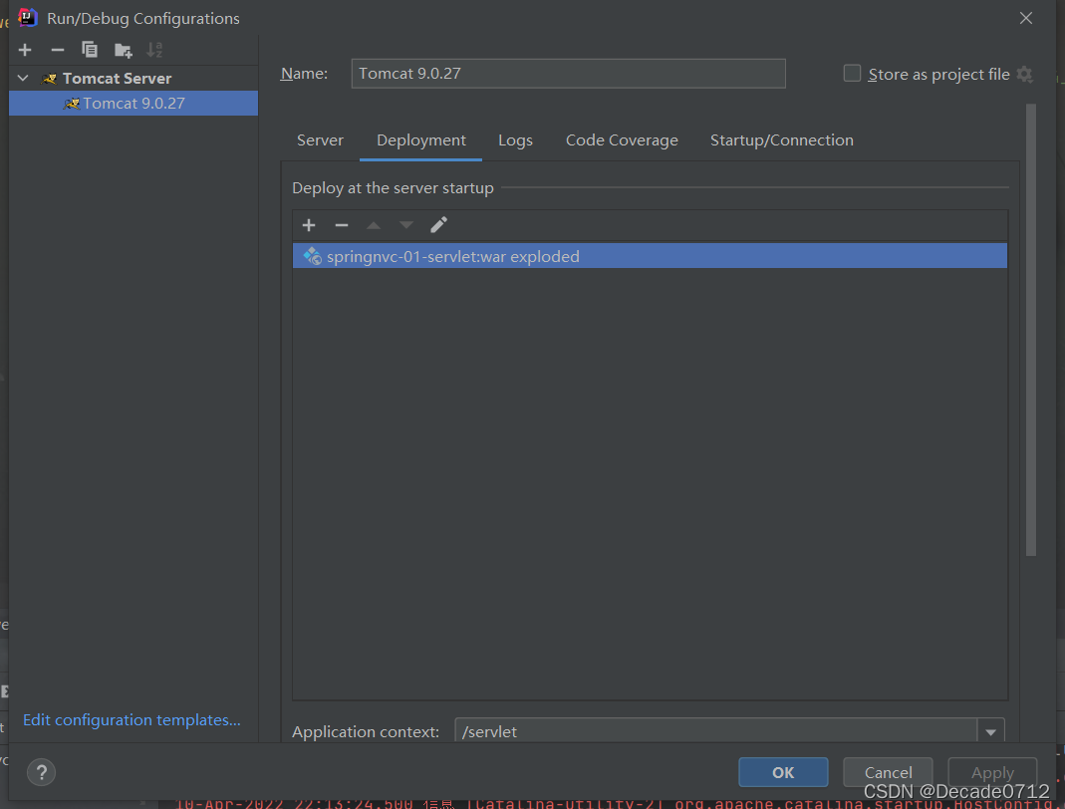Image resolution: width=1065 pixels, height=809 pixels.
Task: Select springnvc-01-servlet:war exploded artifact
Action: pos(650,256)
